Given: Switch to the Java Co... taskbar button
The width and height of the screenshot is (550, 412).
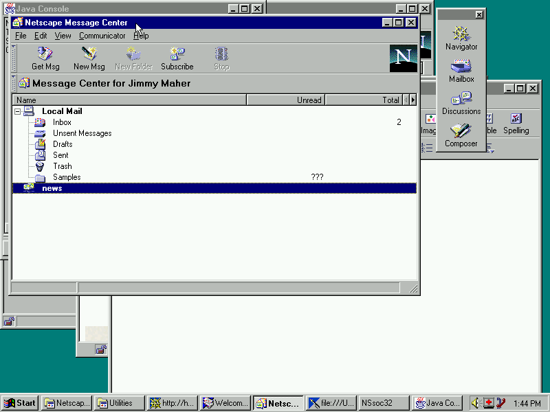Looking at the screenshot, I should point(438,403).
